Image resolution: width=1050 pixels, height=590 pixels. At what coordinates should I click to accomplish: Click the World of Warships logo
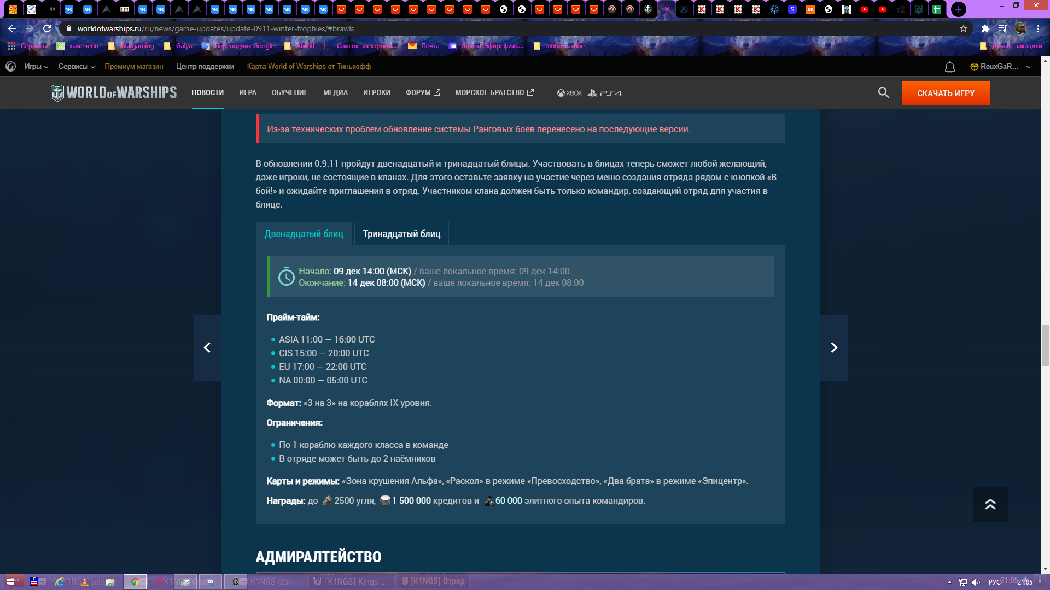114,93
